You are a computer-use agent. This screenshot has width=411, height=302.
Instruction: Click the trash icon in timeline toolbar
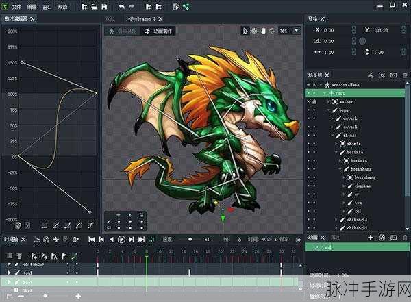(x=76, y=239)
